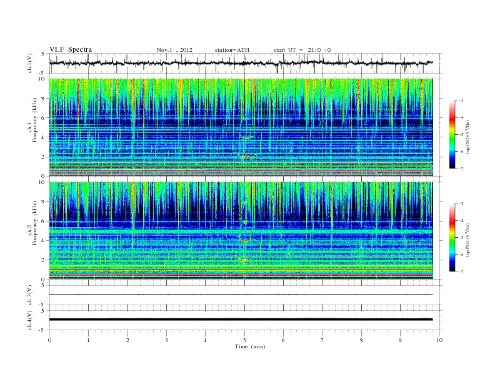
Task: Click the ch.1 spectrogram color bar
Action: (x=452, y=135)
